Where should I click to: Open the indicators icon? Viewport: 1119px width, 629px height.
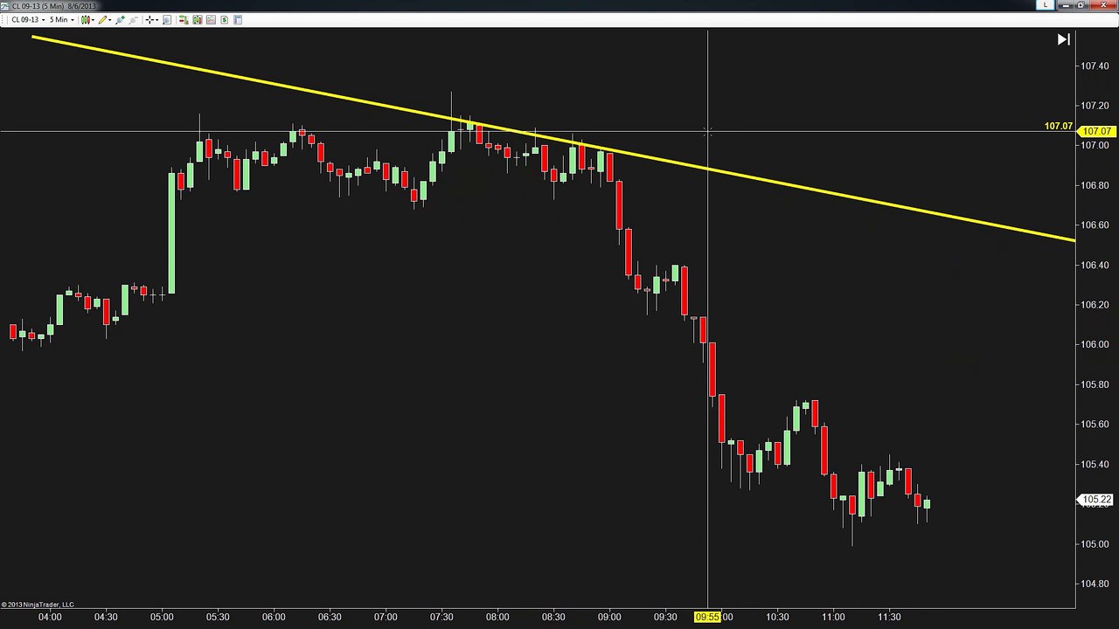[x=211, y=20]
